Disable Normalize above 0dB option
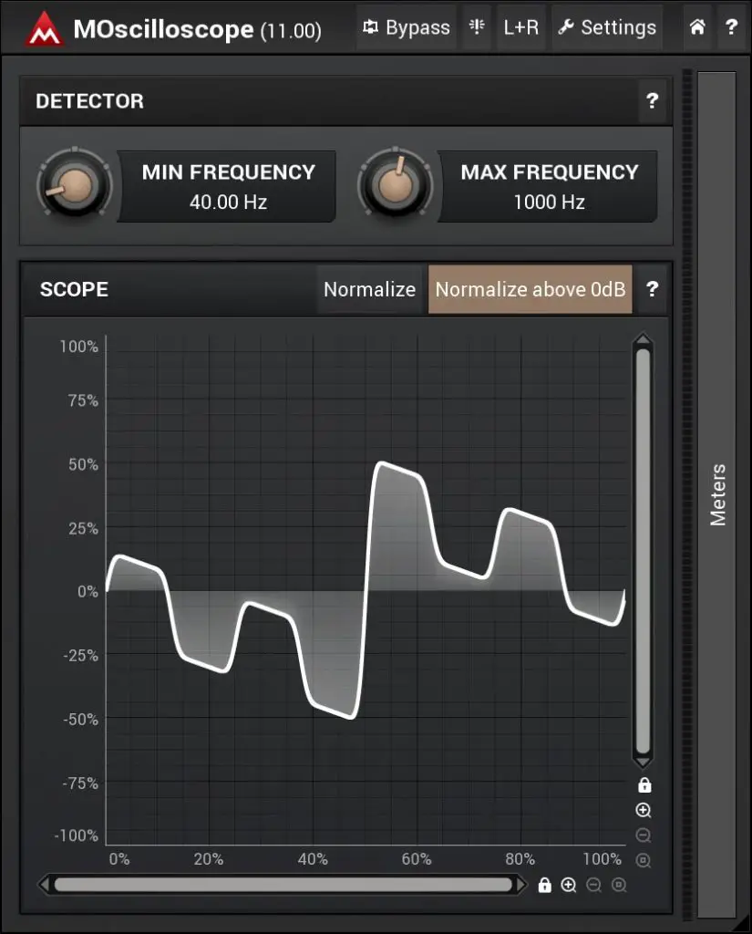 pos(530,289)
